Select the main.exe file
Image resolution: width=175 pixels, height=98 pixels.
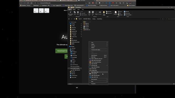click(86, 28)
